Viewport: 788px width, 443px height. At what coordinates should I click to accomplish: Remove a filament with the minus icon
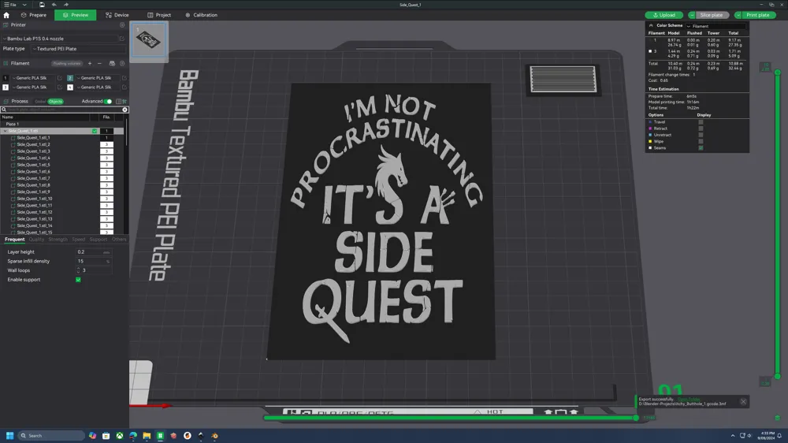(99, 63)
